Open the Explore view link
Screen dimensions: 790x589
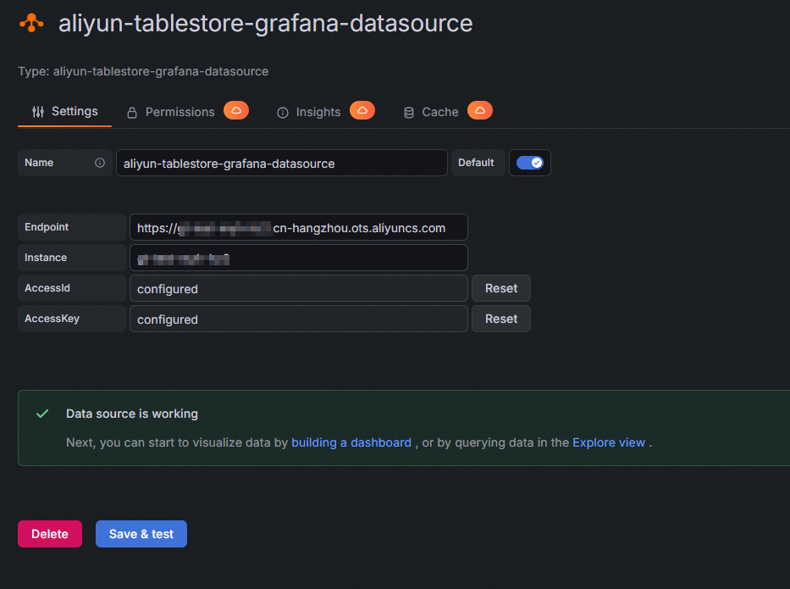[x=609, y=442]
